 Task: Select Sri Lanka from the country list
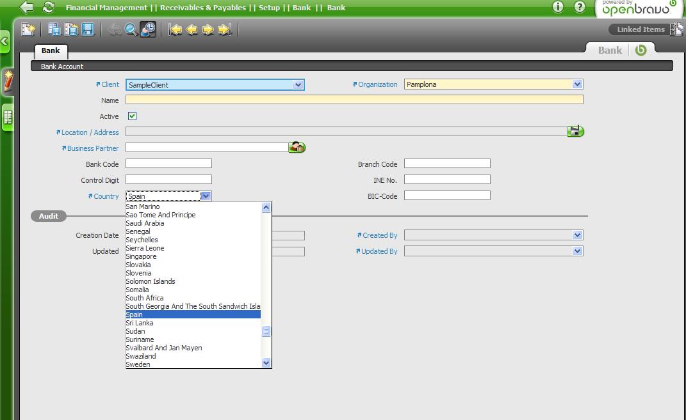(x=140, y=323)
